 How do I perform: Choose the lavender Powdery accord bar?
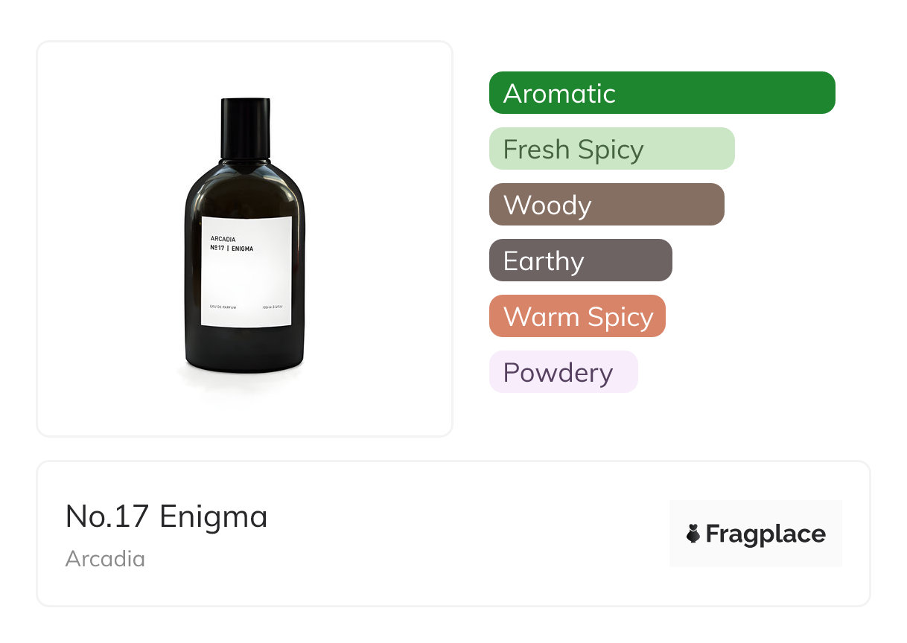click(563, 372)
